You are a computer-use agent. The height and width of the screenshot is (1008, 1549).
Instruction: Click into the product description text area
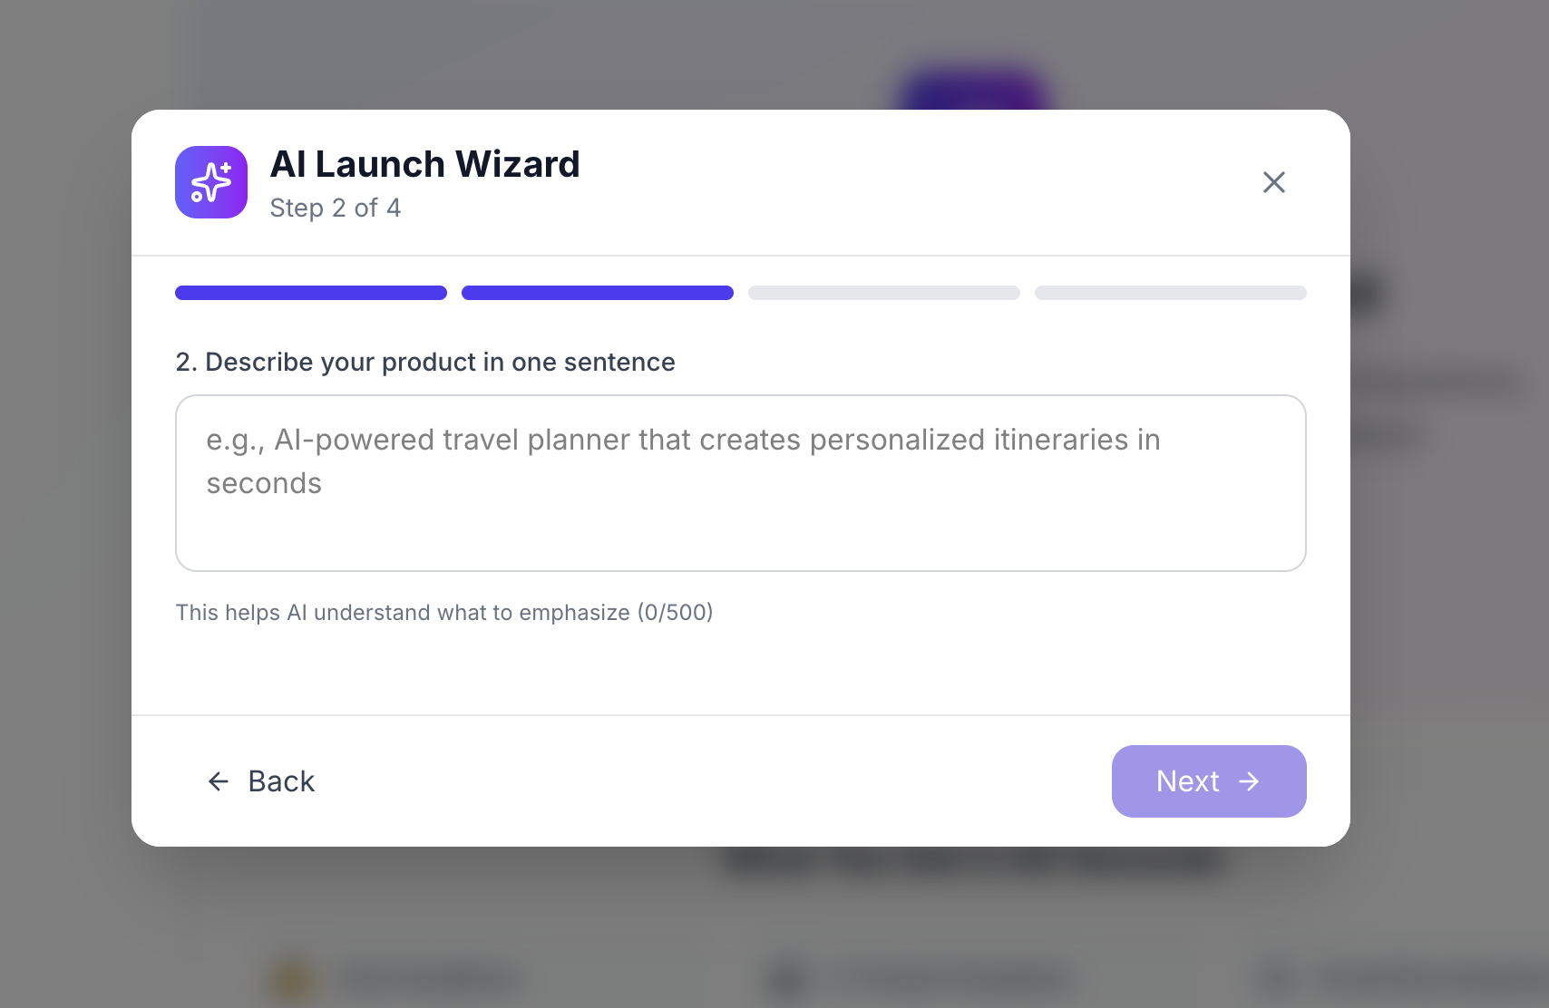[x=740, y=483]
